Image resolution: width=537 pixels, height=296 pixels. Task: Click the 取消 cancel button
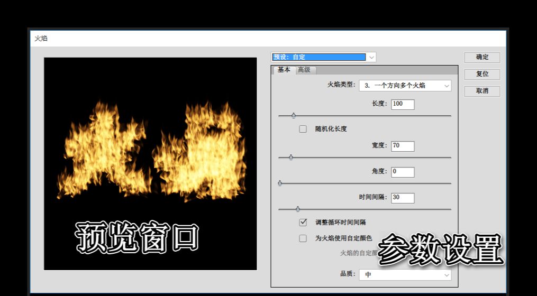click(x=482, y=91)
